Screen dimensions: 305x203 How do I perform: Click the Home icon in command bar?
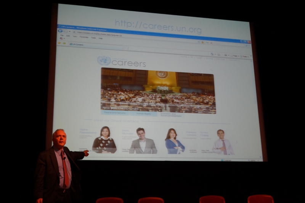(x=212, y=54)
